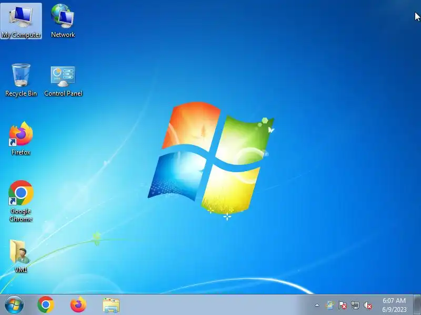Select the Network desktop icon

tap(63, 21)
